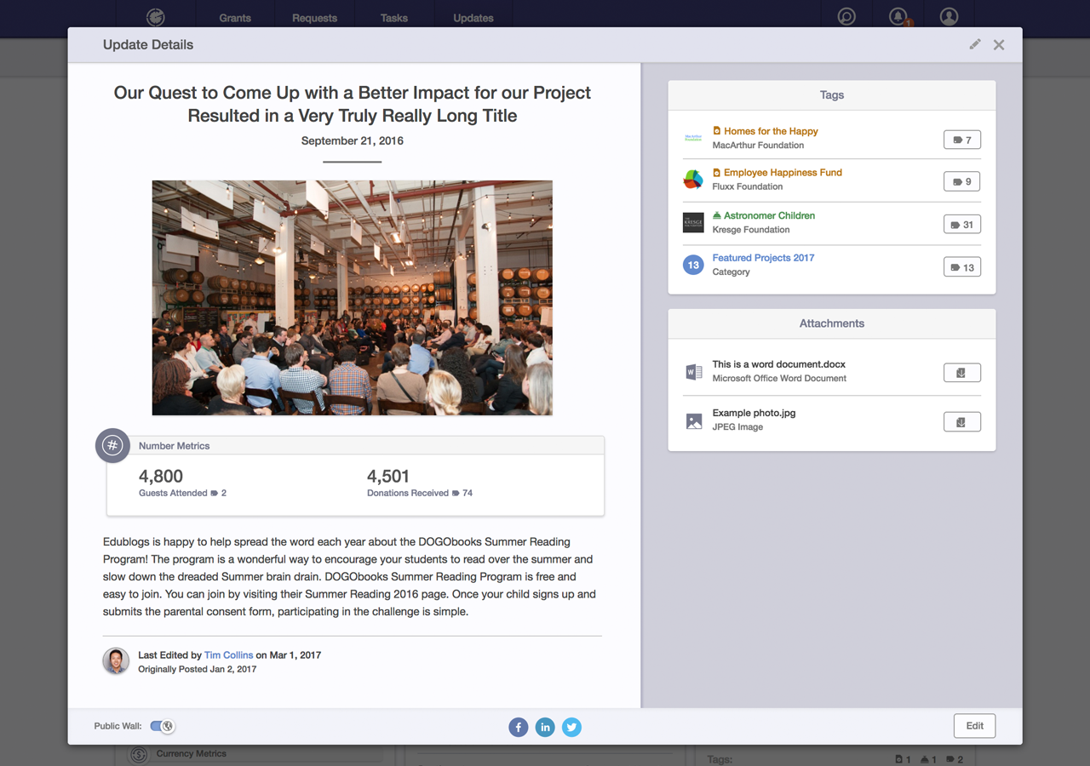Open Featured Projects 2017 category
The image size is (1090, 766).
pyautogui.click(x=763, y=258)
